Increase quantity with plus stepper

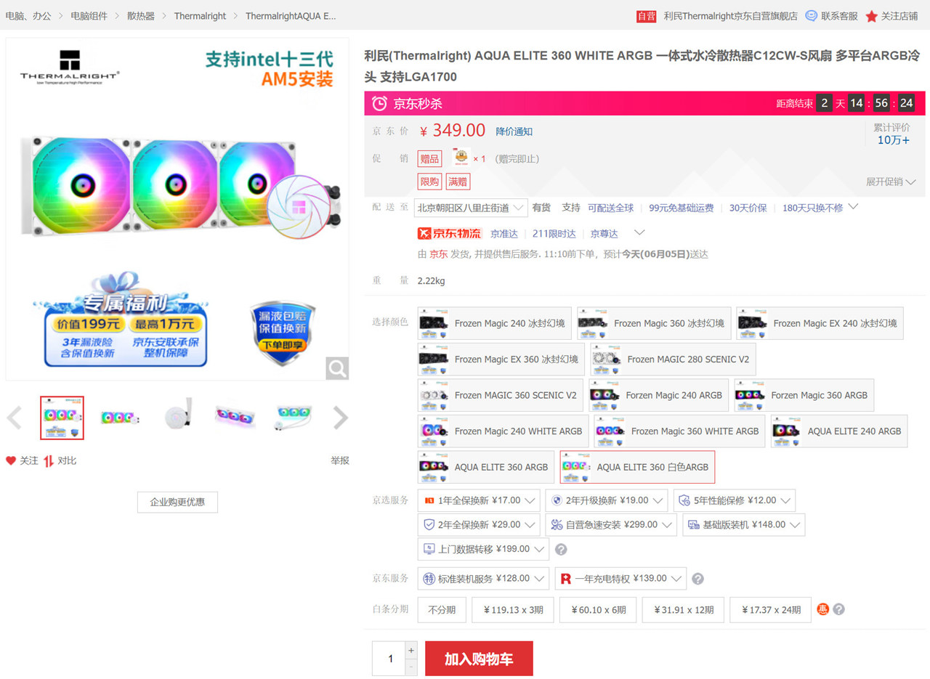(411, 650)
